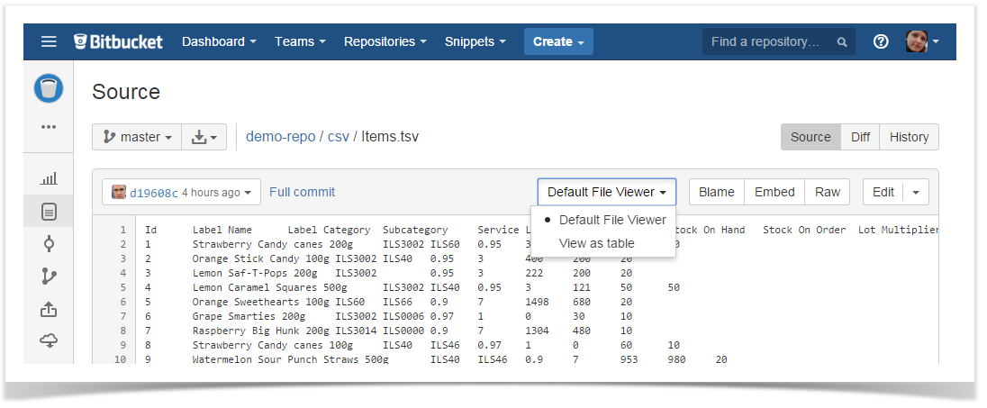
Task: Switch to the Diff tab
Action: point(860,137)
